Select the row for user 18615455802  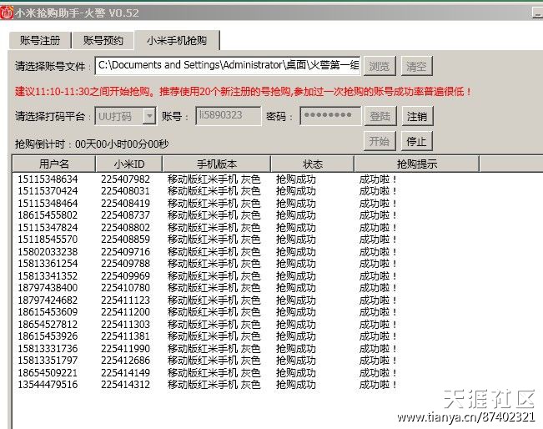pos(208,215)
